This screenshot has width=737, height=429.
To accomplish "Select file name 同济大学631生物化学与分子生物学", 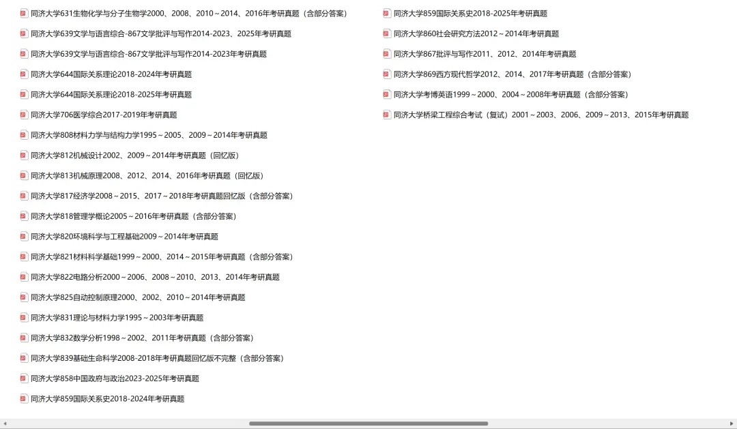I will click(x=189, y=14).
